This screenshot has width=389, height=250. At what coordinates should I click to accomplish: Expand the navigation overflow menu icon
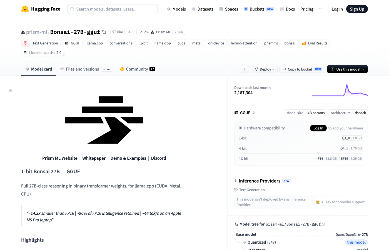pos(321,9)
